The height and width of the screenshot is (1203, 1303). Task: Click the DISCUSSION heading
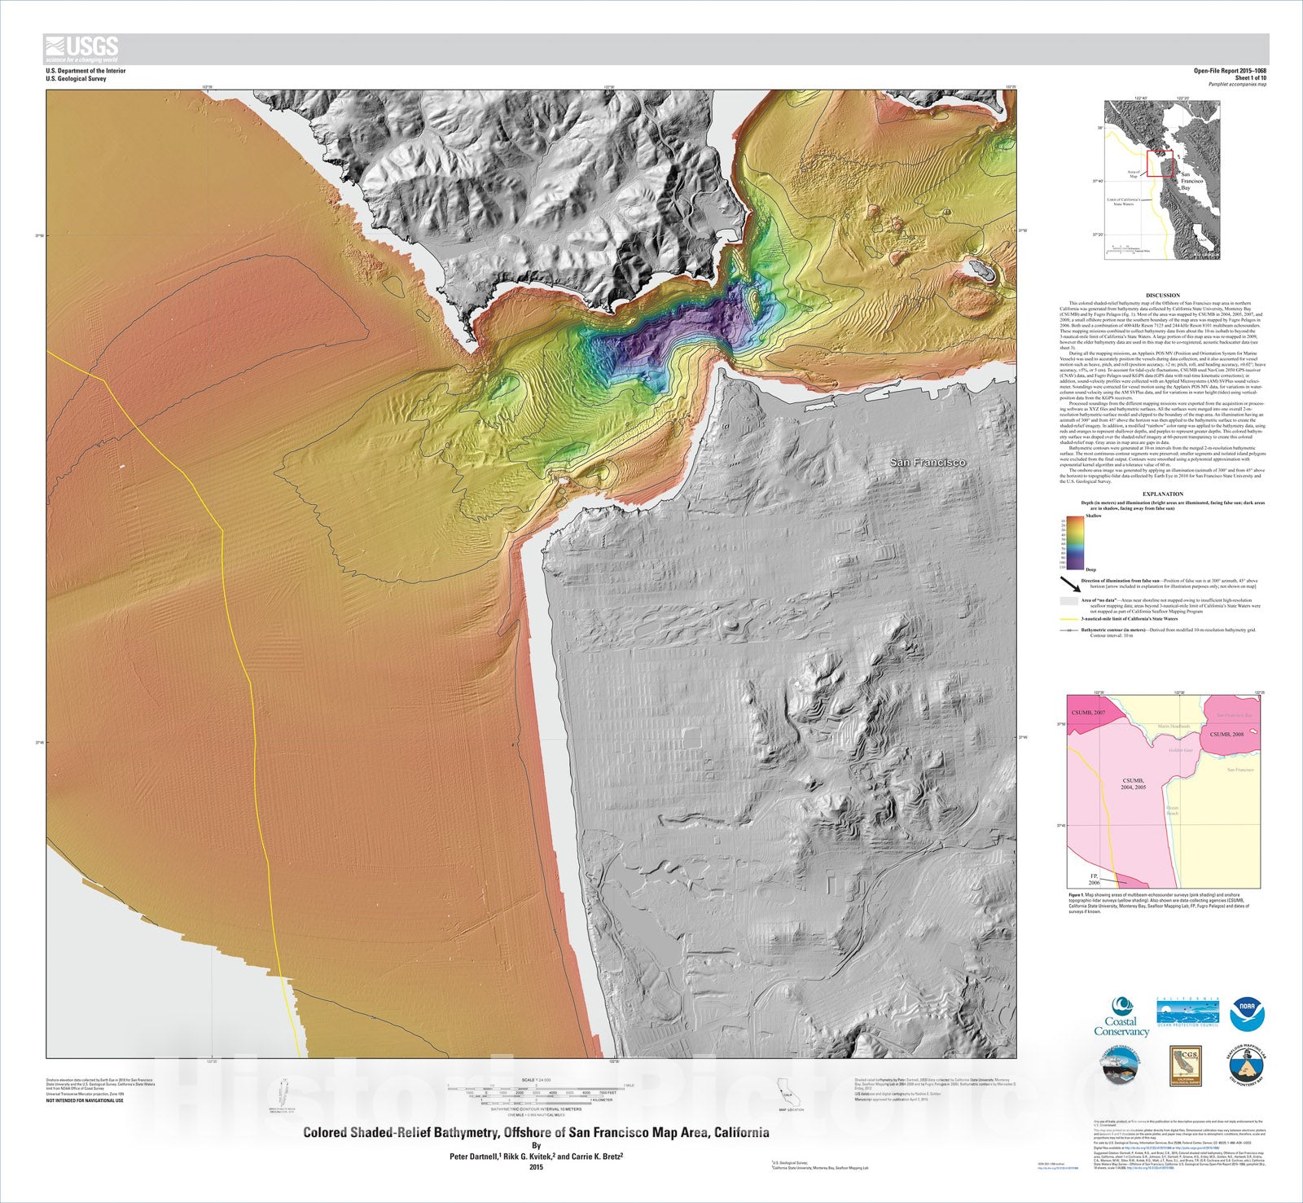click(x=1162, y=296)
